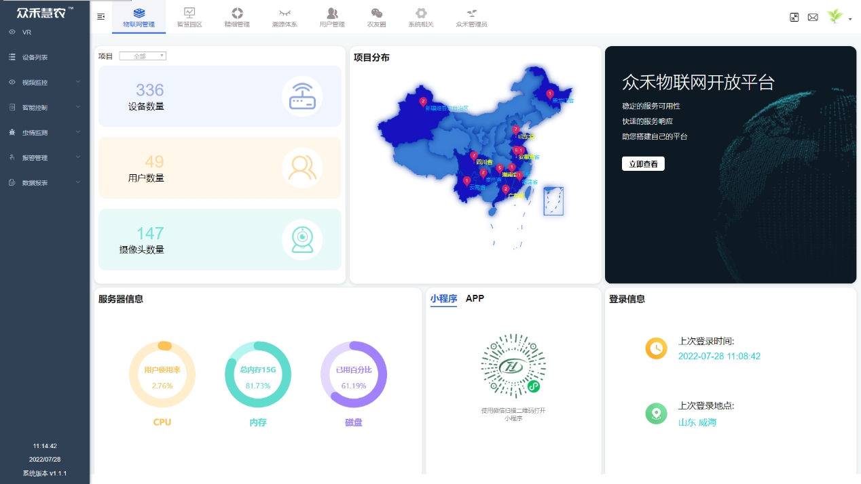The image size is (861, 484).
Task: Switch to the APP tab
Action: click(475, 298)
